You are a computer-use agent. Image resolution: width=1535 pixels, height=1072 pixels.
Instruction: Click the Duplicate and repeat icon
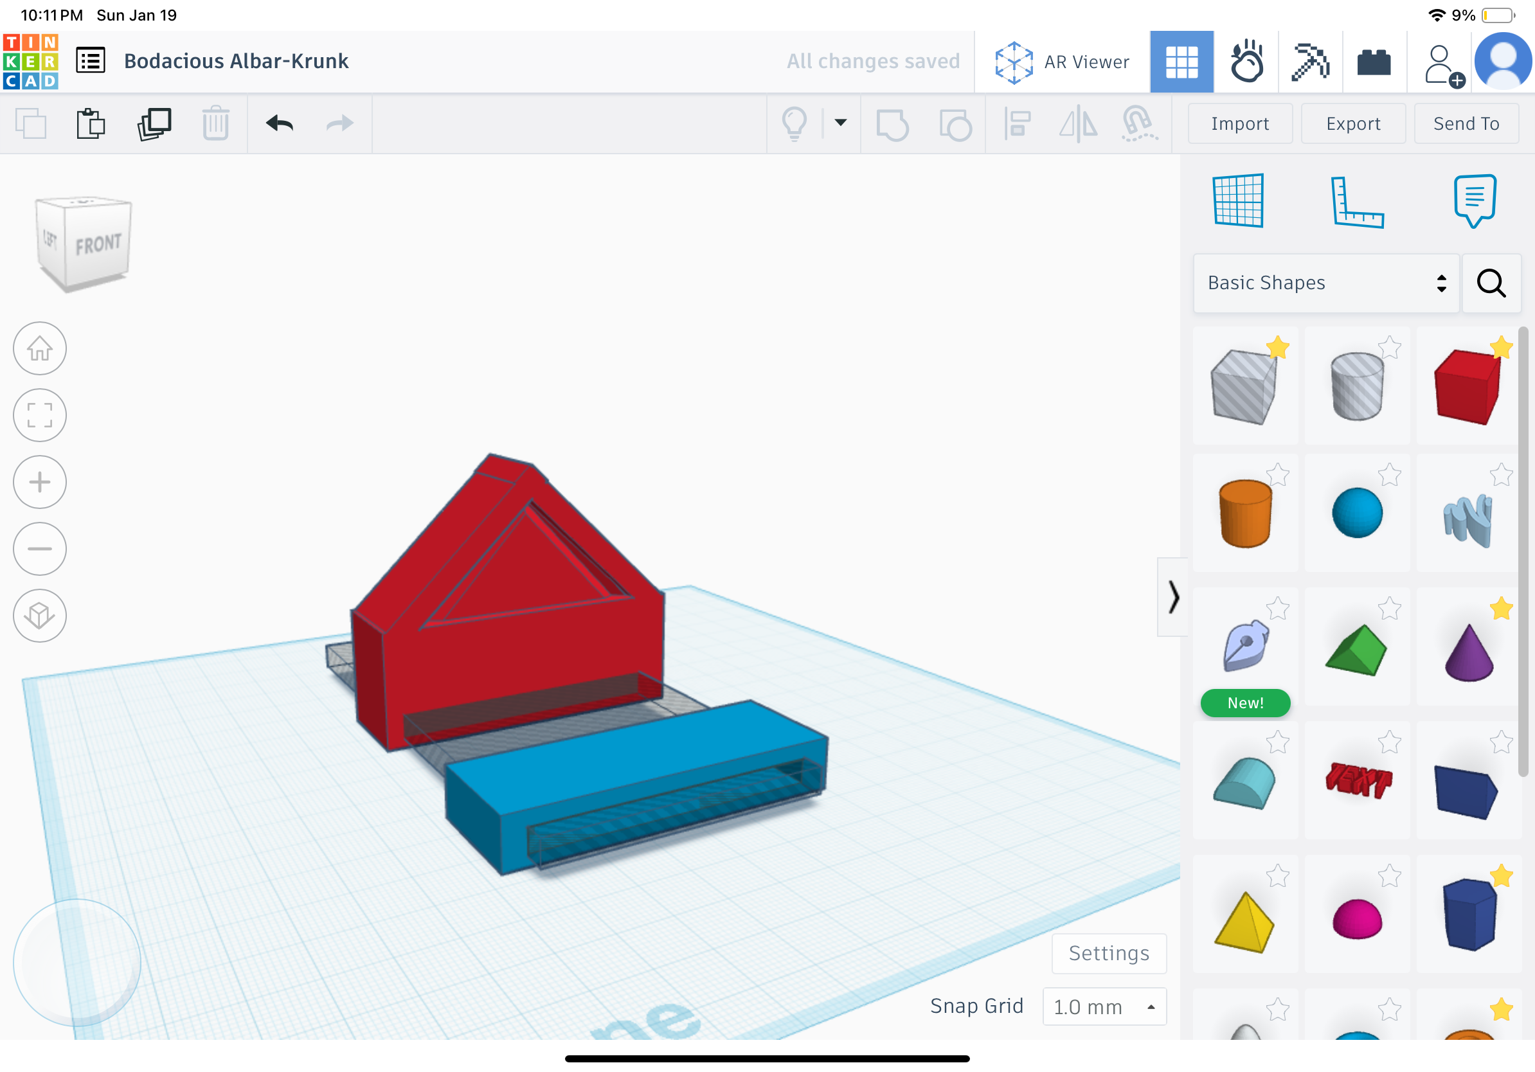tap(154, 123)
